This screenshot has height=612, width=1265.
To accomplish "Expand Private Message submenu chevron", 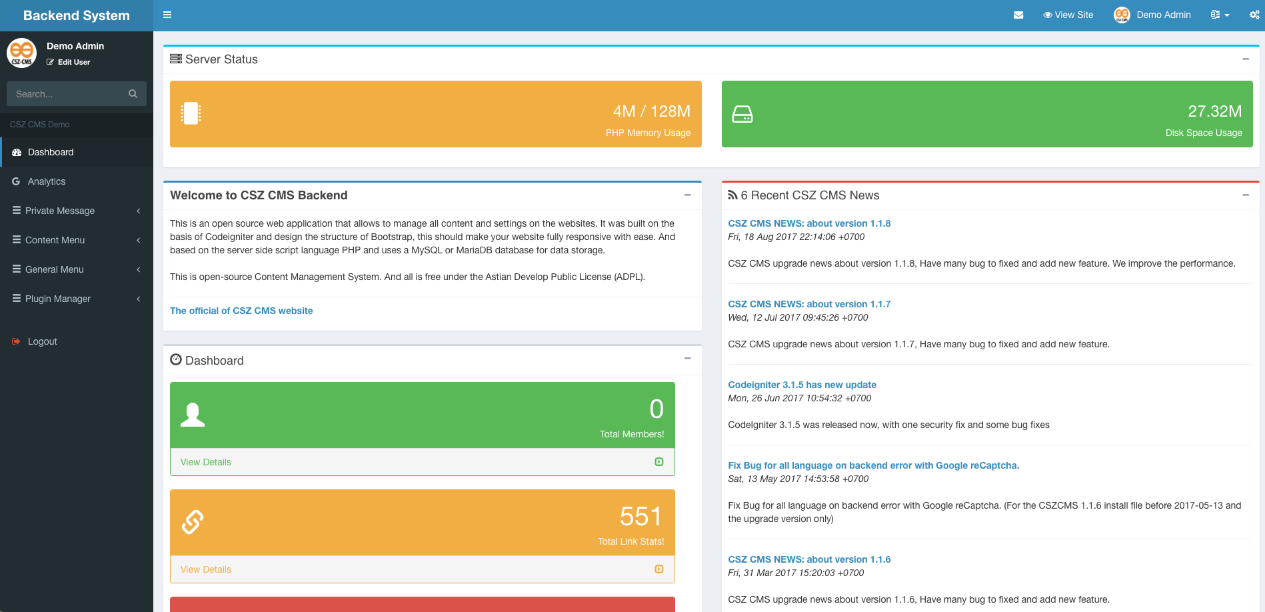I will click(139, 211).
